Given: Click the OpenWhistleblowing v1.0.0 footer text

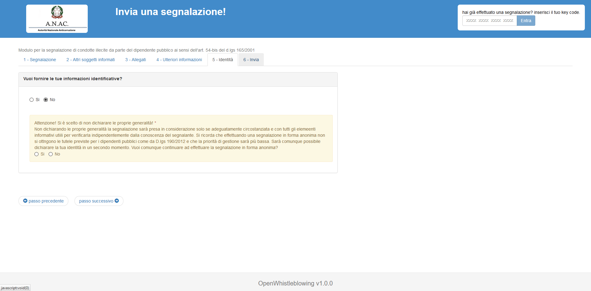Looking at the screenshot, I should point(295,283).
